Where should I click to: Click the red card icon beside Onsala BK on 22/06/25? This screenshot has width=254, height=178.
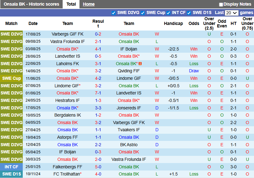click(x=140, y=64)
